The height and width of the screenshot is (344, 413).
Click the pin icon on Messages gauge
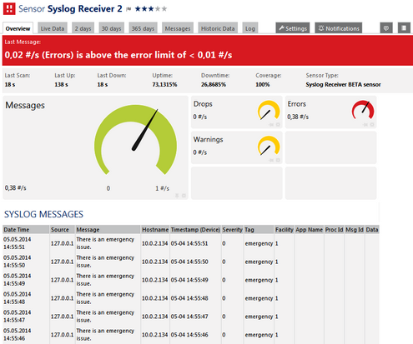tap(177, 196)
